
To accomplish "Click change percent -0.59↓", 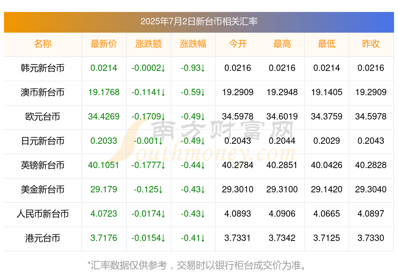I will coord(193,92).
